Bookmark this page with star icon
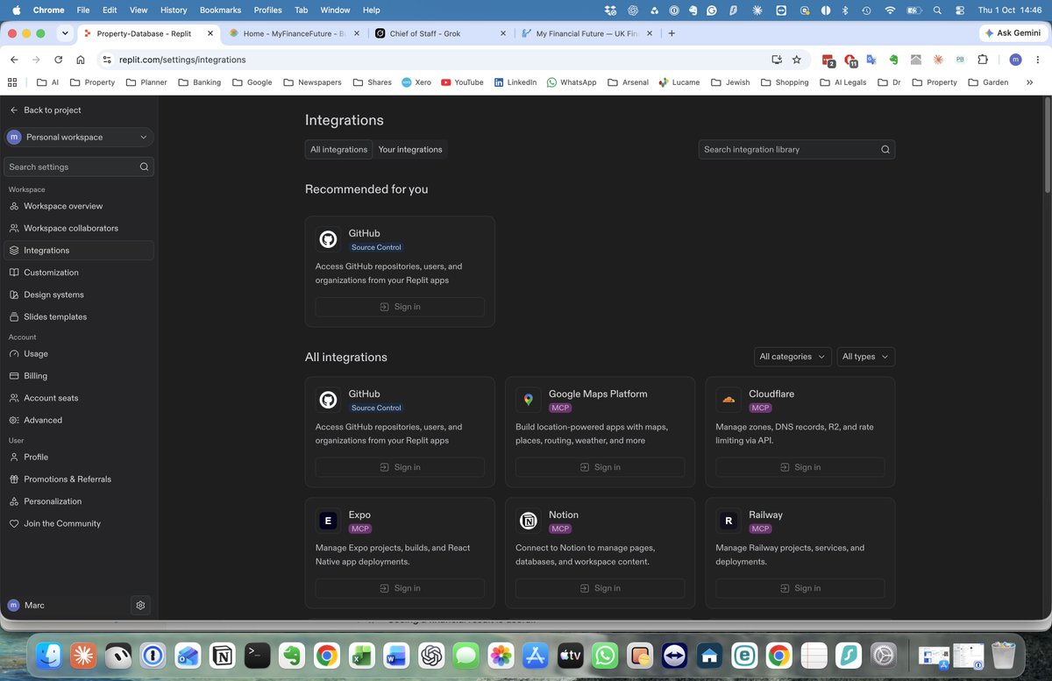 [x=796, y=60]
